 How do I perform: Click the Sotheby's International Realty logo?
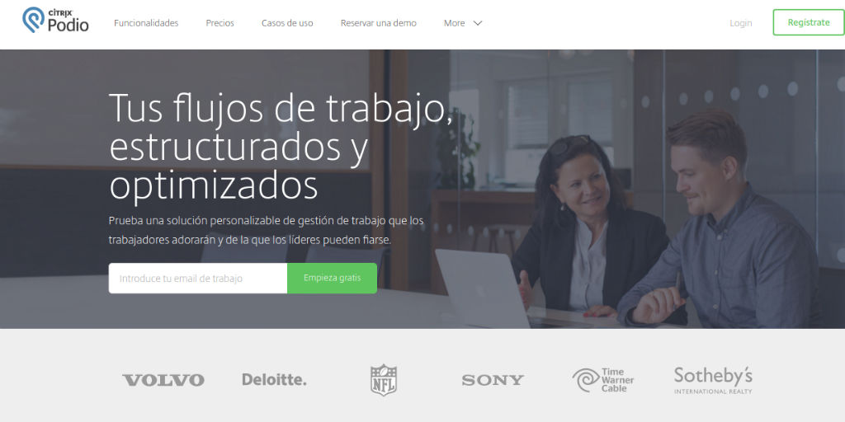pos(713,380)
